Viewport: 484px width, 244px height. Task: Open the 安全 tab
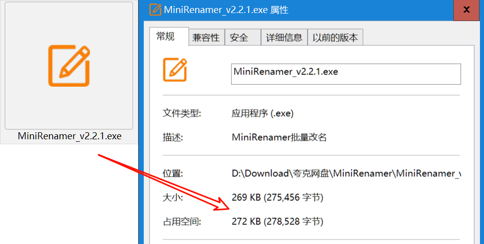tap(243, 38)
